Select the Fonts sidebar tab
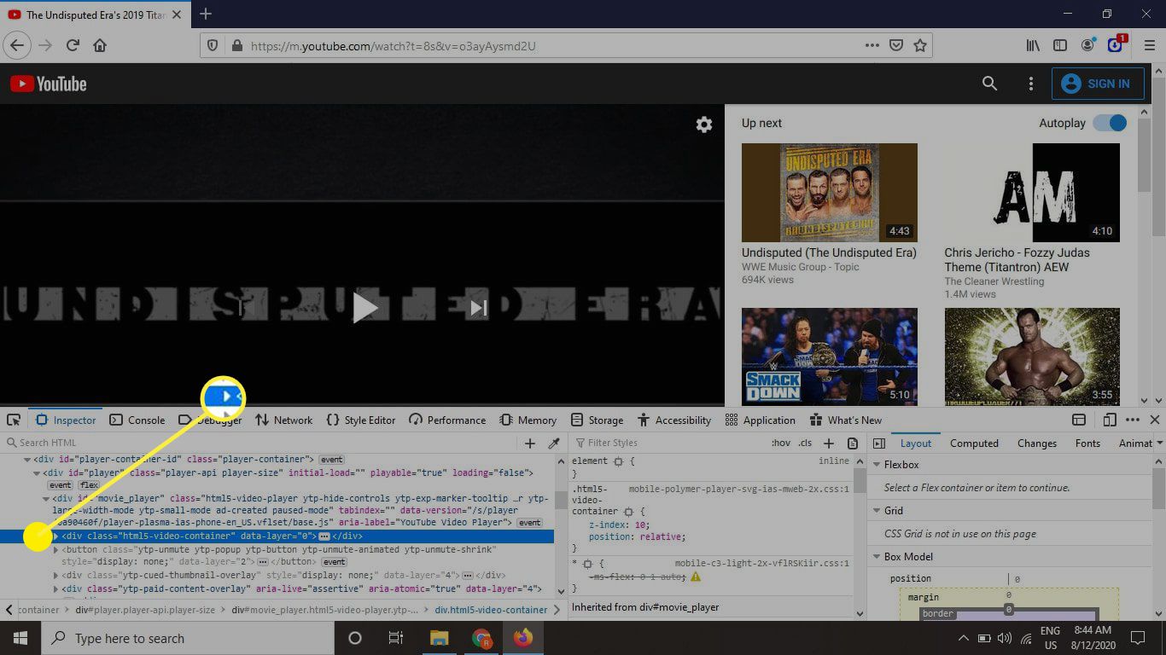The image size is (1166, 655). [1087, 443]
